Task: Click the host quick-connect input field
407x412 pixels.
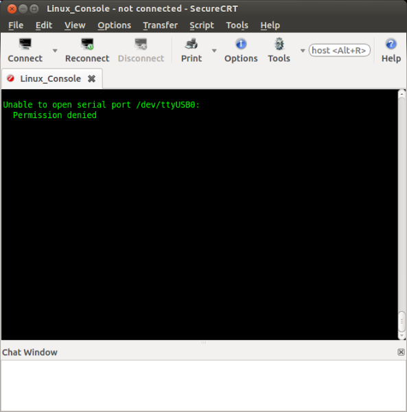Action: click(x=339, y=50)
